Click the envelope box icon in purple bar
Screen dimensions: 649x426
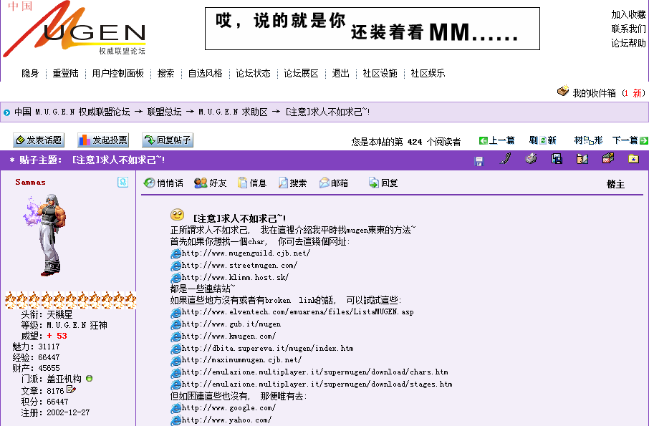(x=608, y=159)
